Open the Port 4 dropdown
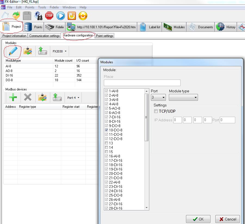The height and width of the screenshot is (224, 245). (73, 98)
